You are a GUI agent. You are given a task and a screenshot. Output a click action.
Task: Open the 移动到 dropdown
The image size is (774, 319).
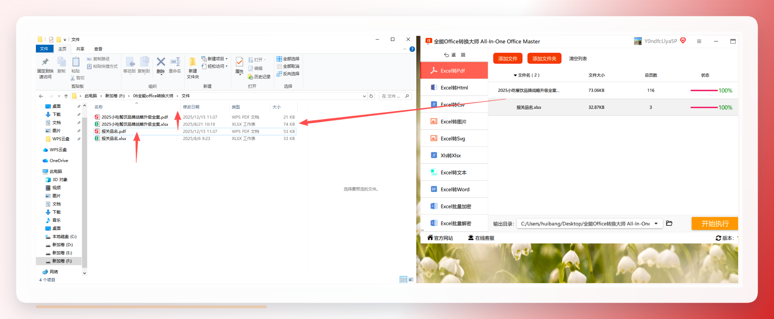pyautogui.click(x=130, y=73)
